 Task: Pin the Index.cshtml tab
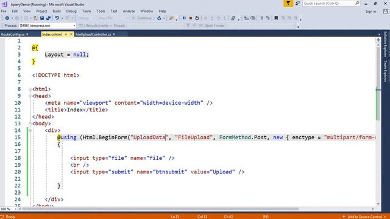coord(66,34)
